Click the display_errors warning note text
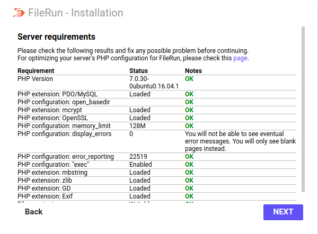Viewport: 318px width, 234px height. pyautogui.click(x=240, y=141)
